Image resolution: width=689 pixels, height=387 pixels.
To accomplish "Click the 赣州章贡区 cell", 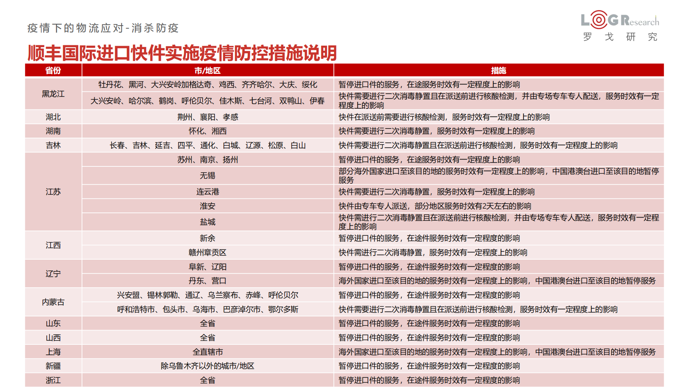I will 208,252.
